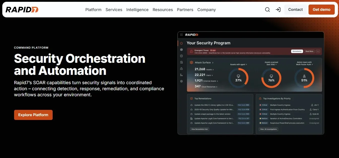Screen dimensions: 339x158
Task: Click the user icon next to Jim T.
Action: click(x=312, y=105)
